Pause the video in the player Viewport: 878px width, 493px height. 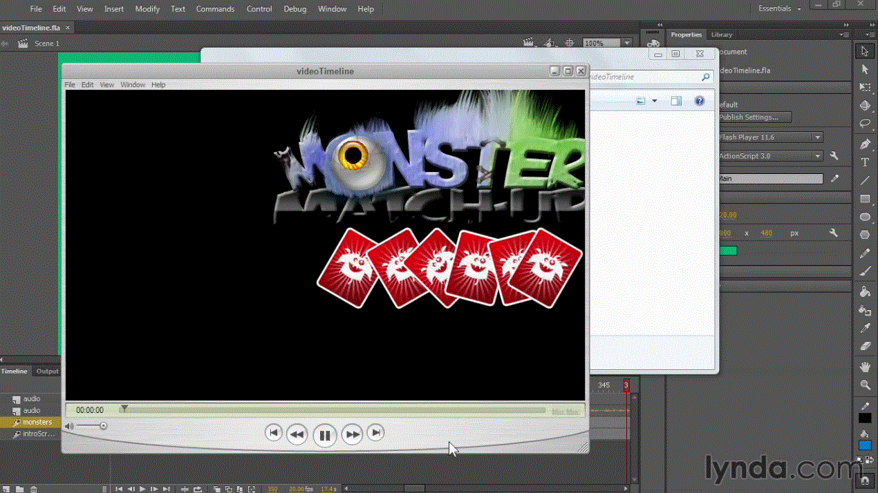point(324,435)
